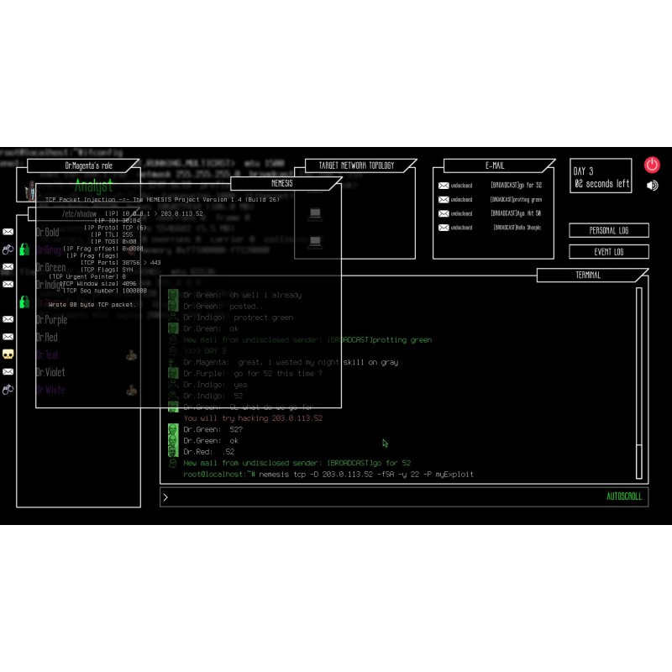Click the Target Network Topology panel title
This screenshot has width=672, height=672.
(355, 165)
